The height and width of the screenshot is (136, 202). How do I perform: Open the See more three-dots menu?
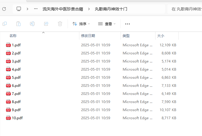pyautogui.click(x=128, y=24)
